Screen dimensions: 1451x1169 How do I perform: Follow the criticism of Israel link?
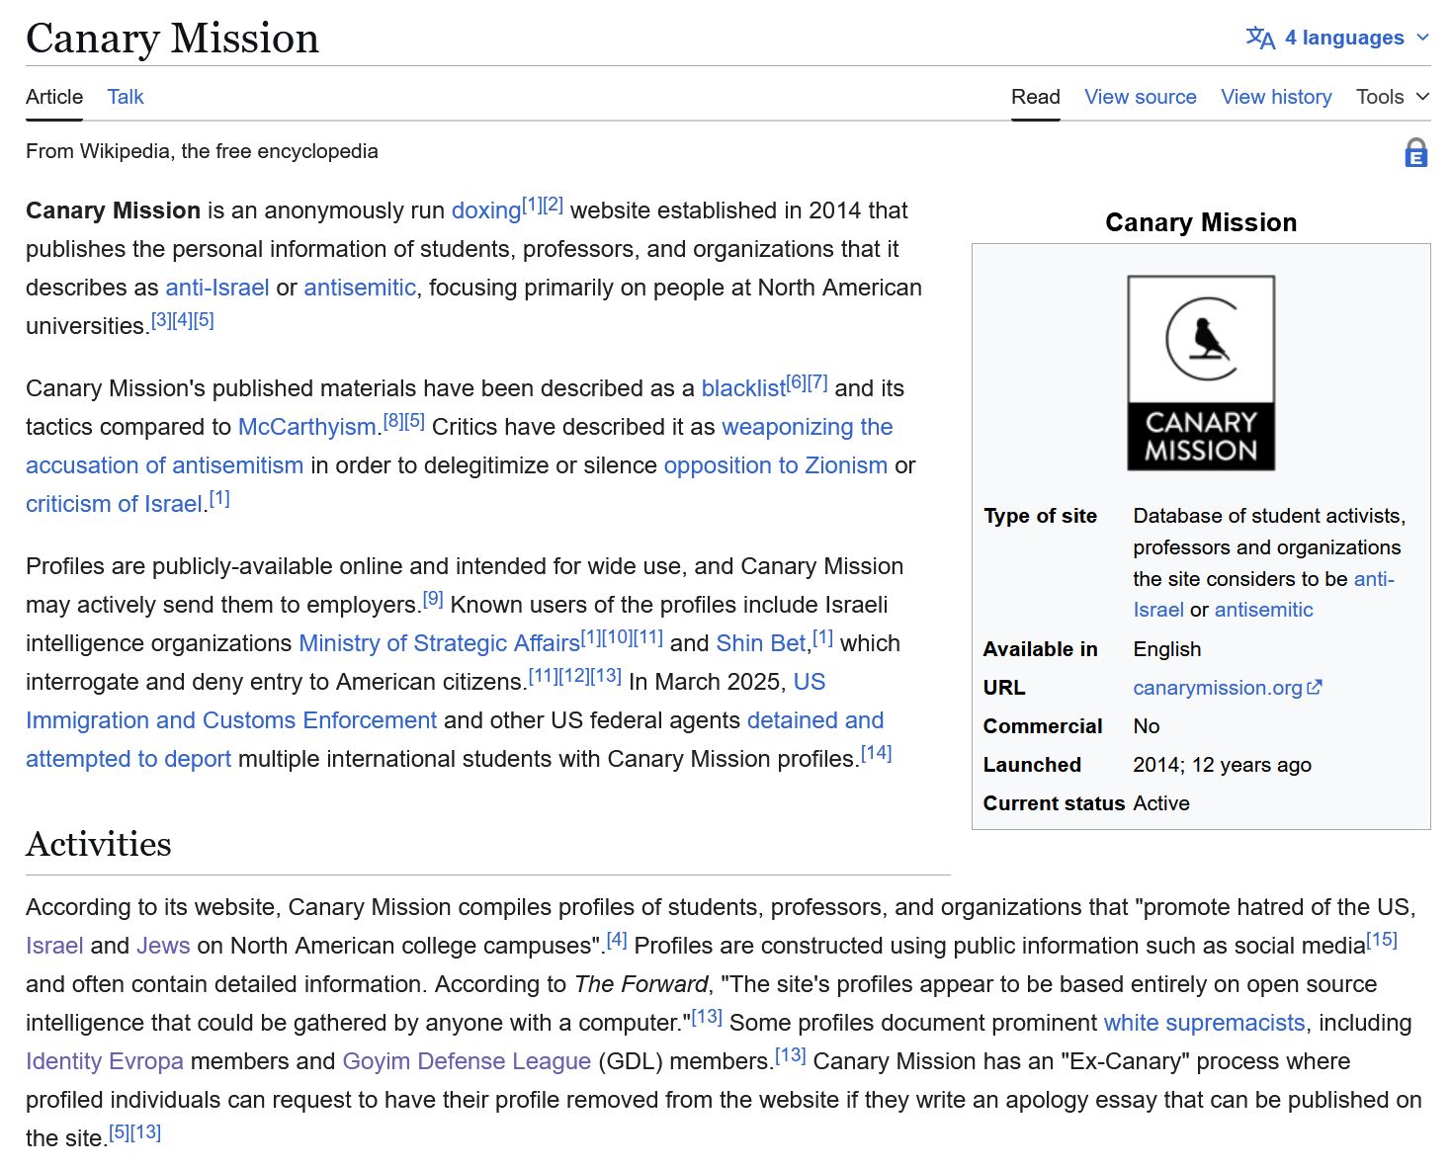[x=114, y=504]
